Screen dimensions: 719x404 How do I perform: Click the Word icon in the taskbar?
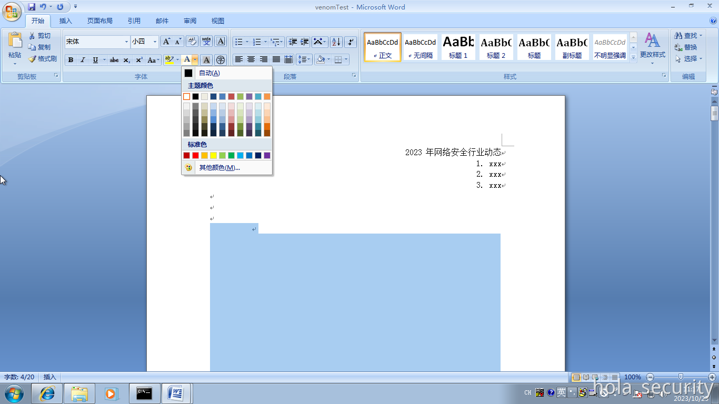tap(176, 393)
